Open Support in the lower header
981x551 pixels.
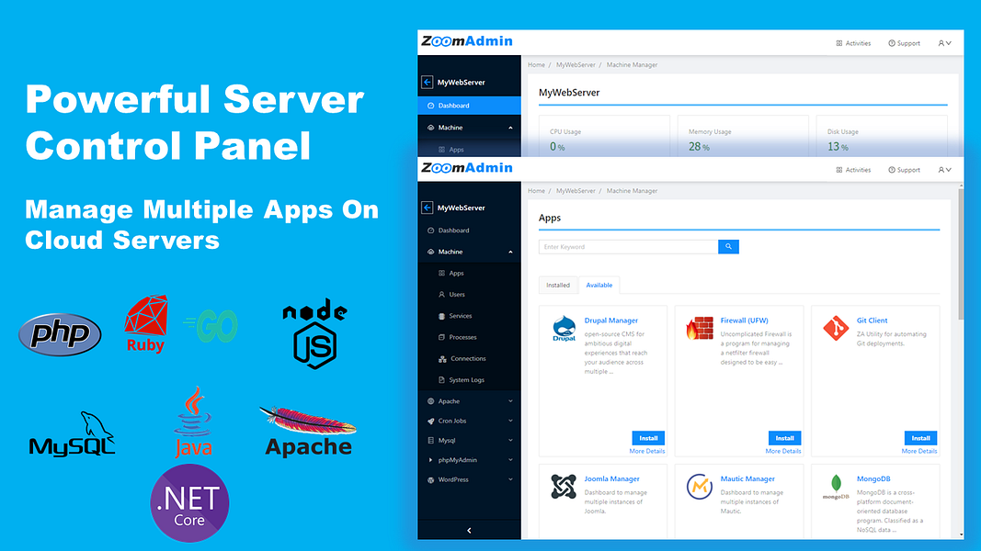tap(904, 170)
